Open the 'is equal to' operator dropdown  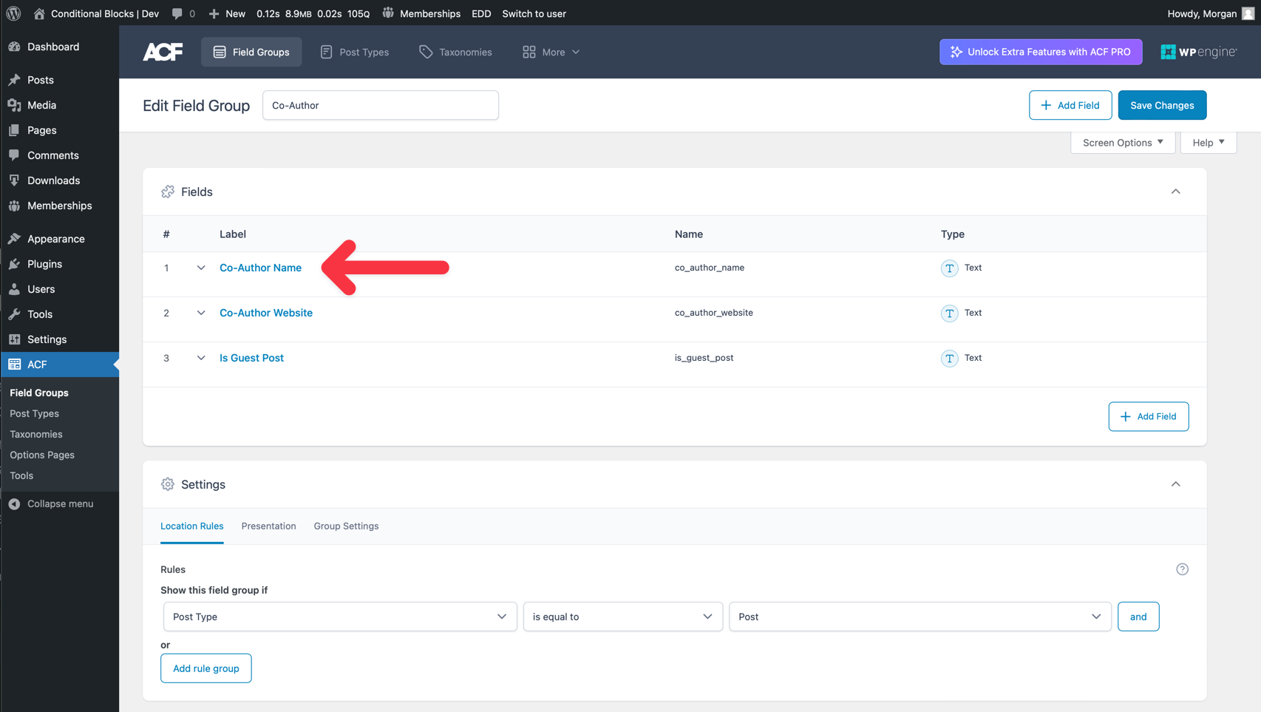click(622, 617)
